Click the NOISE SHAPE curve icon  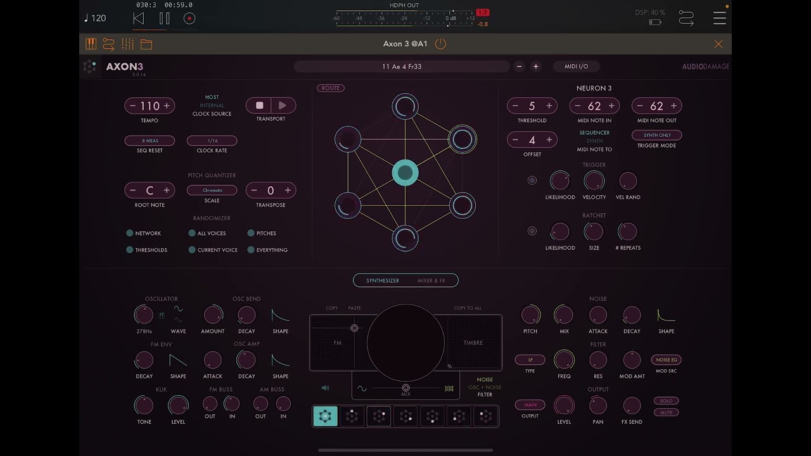coord(666,315)
